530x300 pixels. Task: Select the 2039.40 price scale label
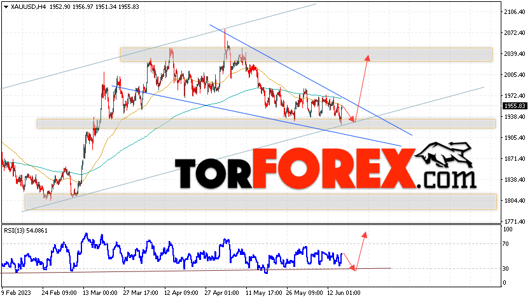pyautogui.click(x=514, y=54)
